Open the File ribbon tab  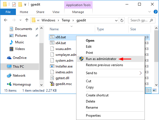tap(8, 12)
